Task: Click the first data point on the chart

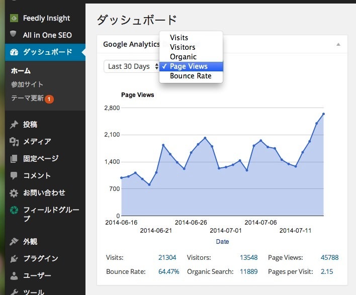Action: tap(122, 178)
